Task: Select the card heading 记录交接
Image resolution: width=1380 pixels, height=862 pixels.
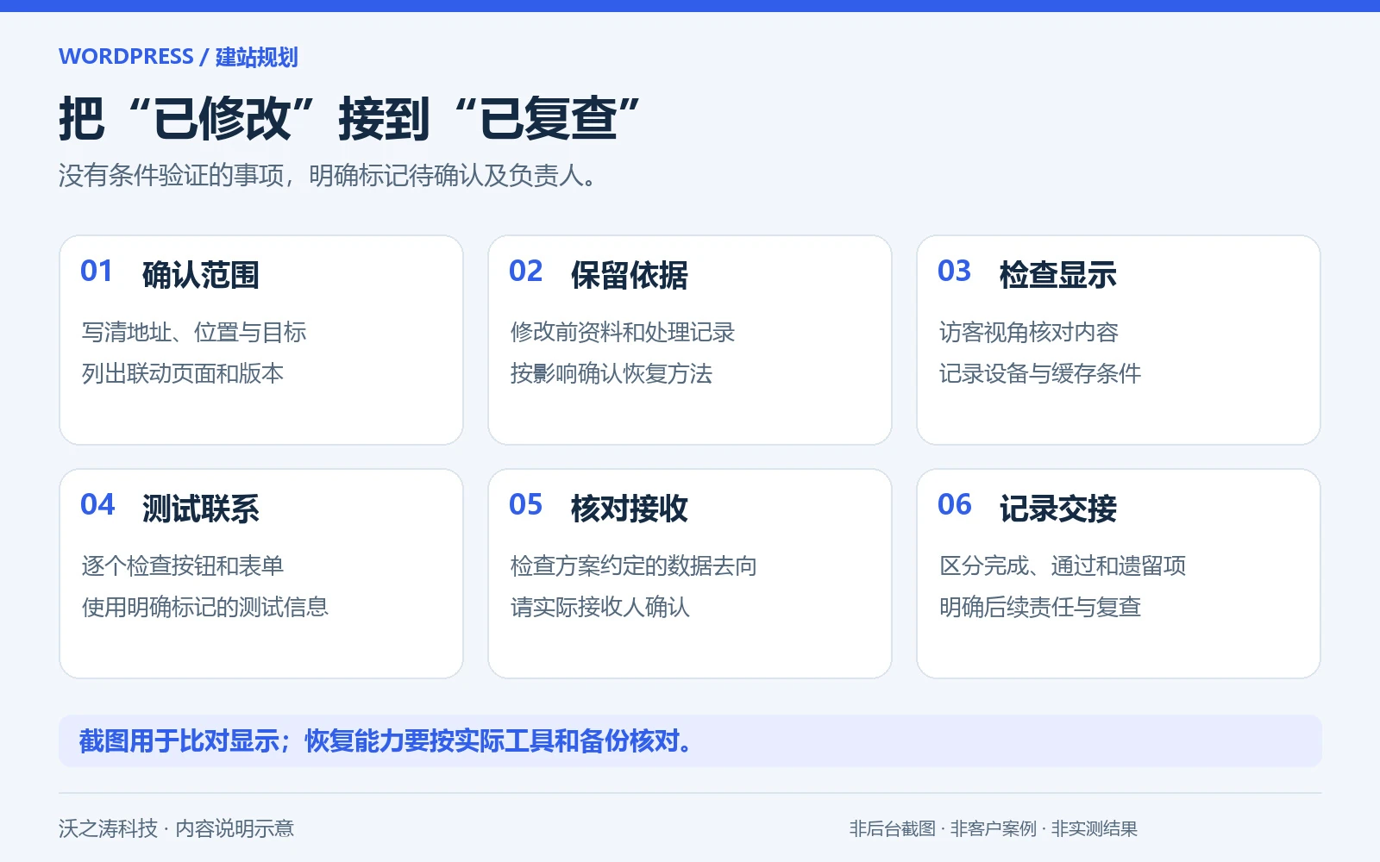Action: (1058, 509)
